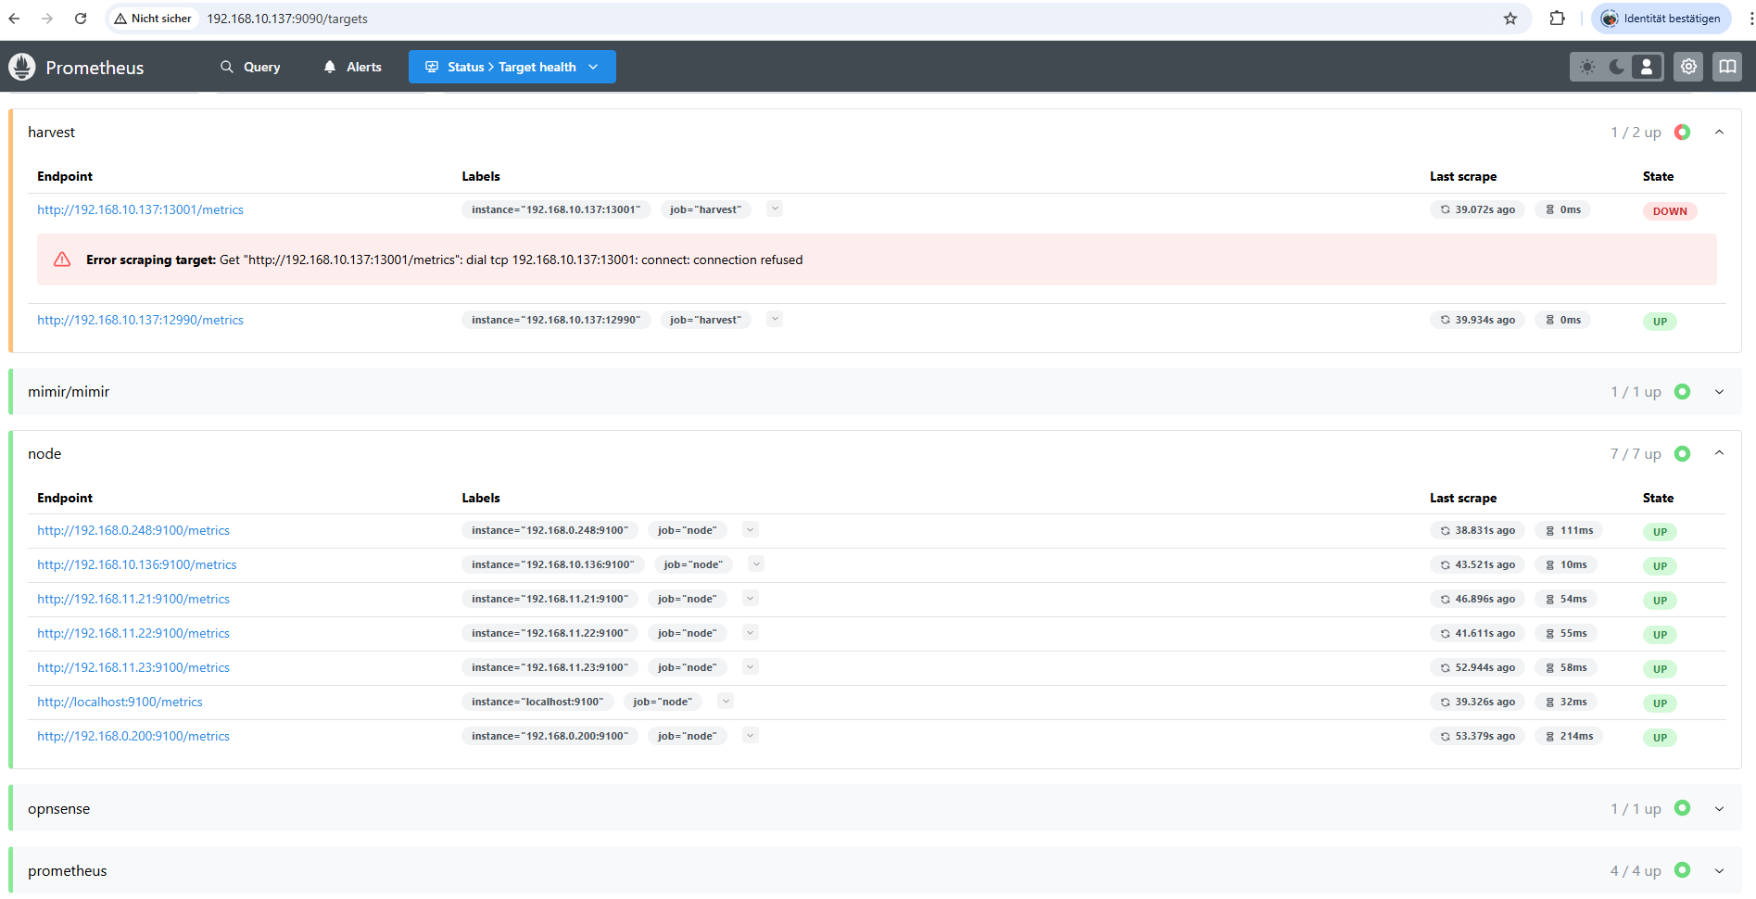Select browser-preferred theme option
Screen dimensions: 1756x899
(1647, 67)
